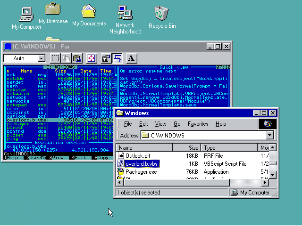Select the notepad row in Far panel
Screen dimensions: 302x226
pos(60,105)
